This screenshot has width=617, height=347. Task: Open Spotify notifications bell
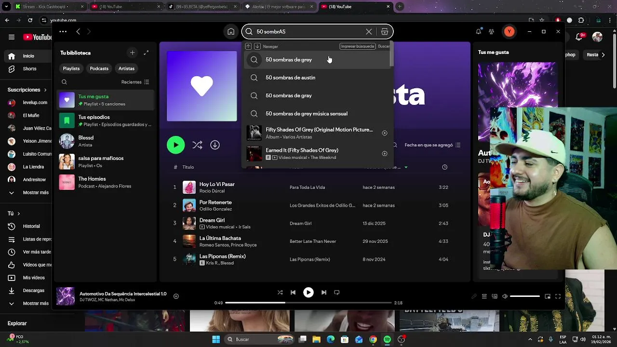[x=478, y=31]
